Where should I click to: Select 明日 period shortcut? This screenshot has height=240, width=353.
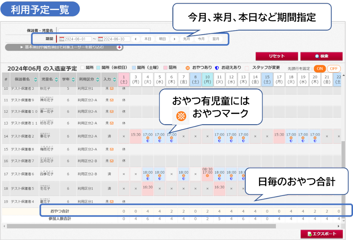click(162, 39)
